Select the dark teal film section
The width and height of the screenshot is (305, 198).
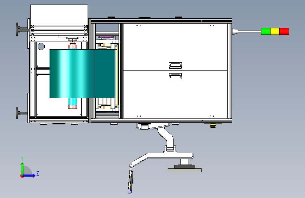point(104,74)
